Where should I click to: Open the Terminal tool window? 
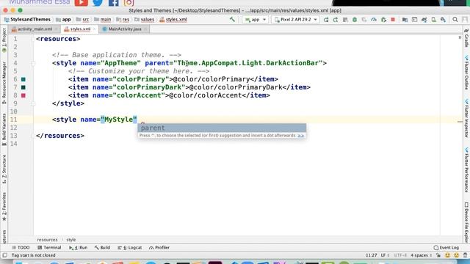(49, 248)
